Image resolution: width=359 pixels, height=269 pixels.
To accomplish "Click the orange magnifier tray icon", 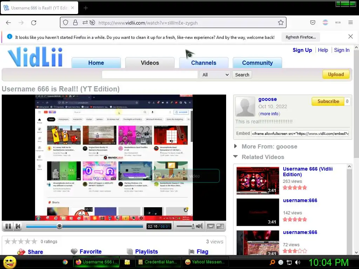I will [x=272, y=262].
